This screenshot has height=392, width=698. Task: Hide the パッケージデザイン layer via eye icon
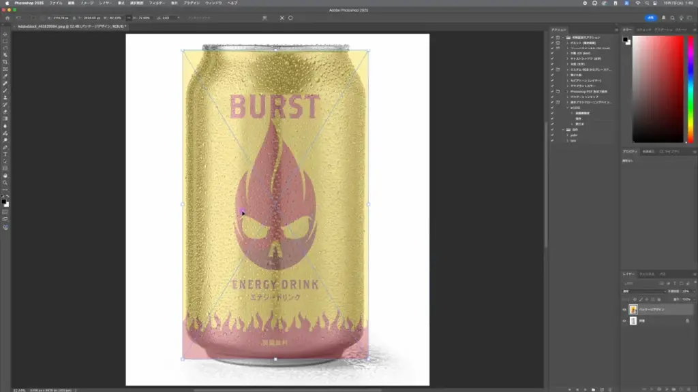(x=624, y=310)
